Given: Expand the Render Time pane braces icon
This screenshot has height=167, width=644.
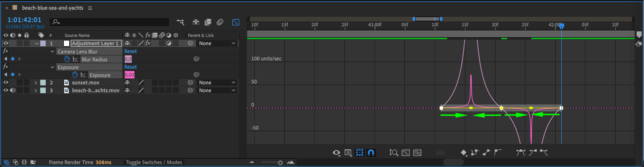Looking at the screenshot, I should (24, 162).
